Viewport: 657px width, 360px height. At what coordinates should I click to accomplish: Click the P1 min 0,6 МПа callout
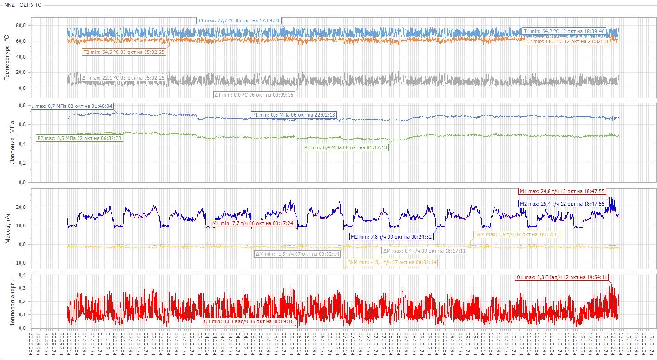pos(293,115)
